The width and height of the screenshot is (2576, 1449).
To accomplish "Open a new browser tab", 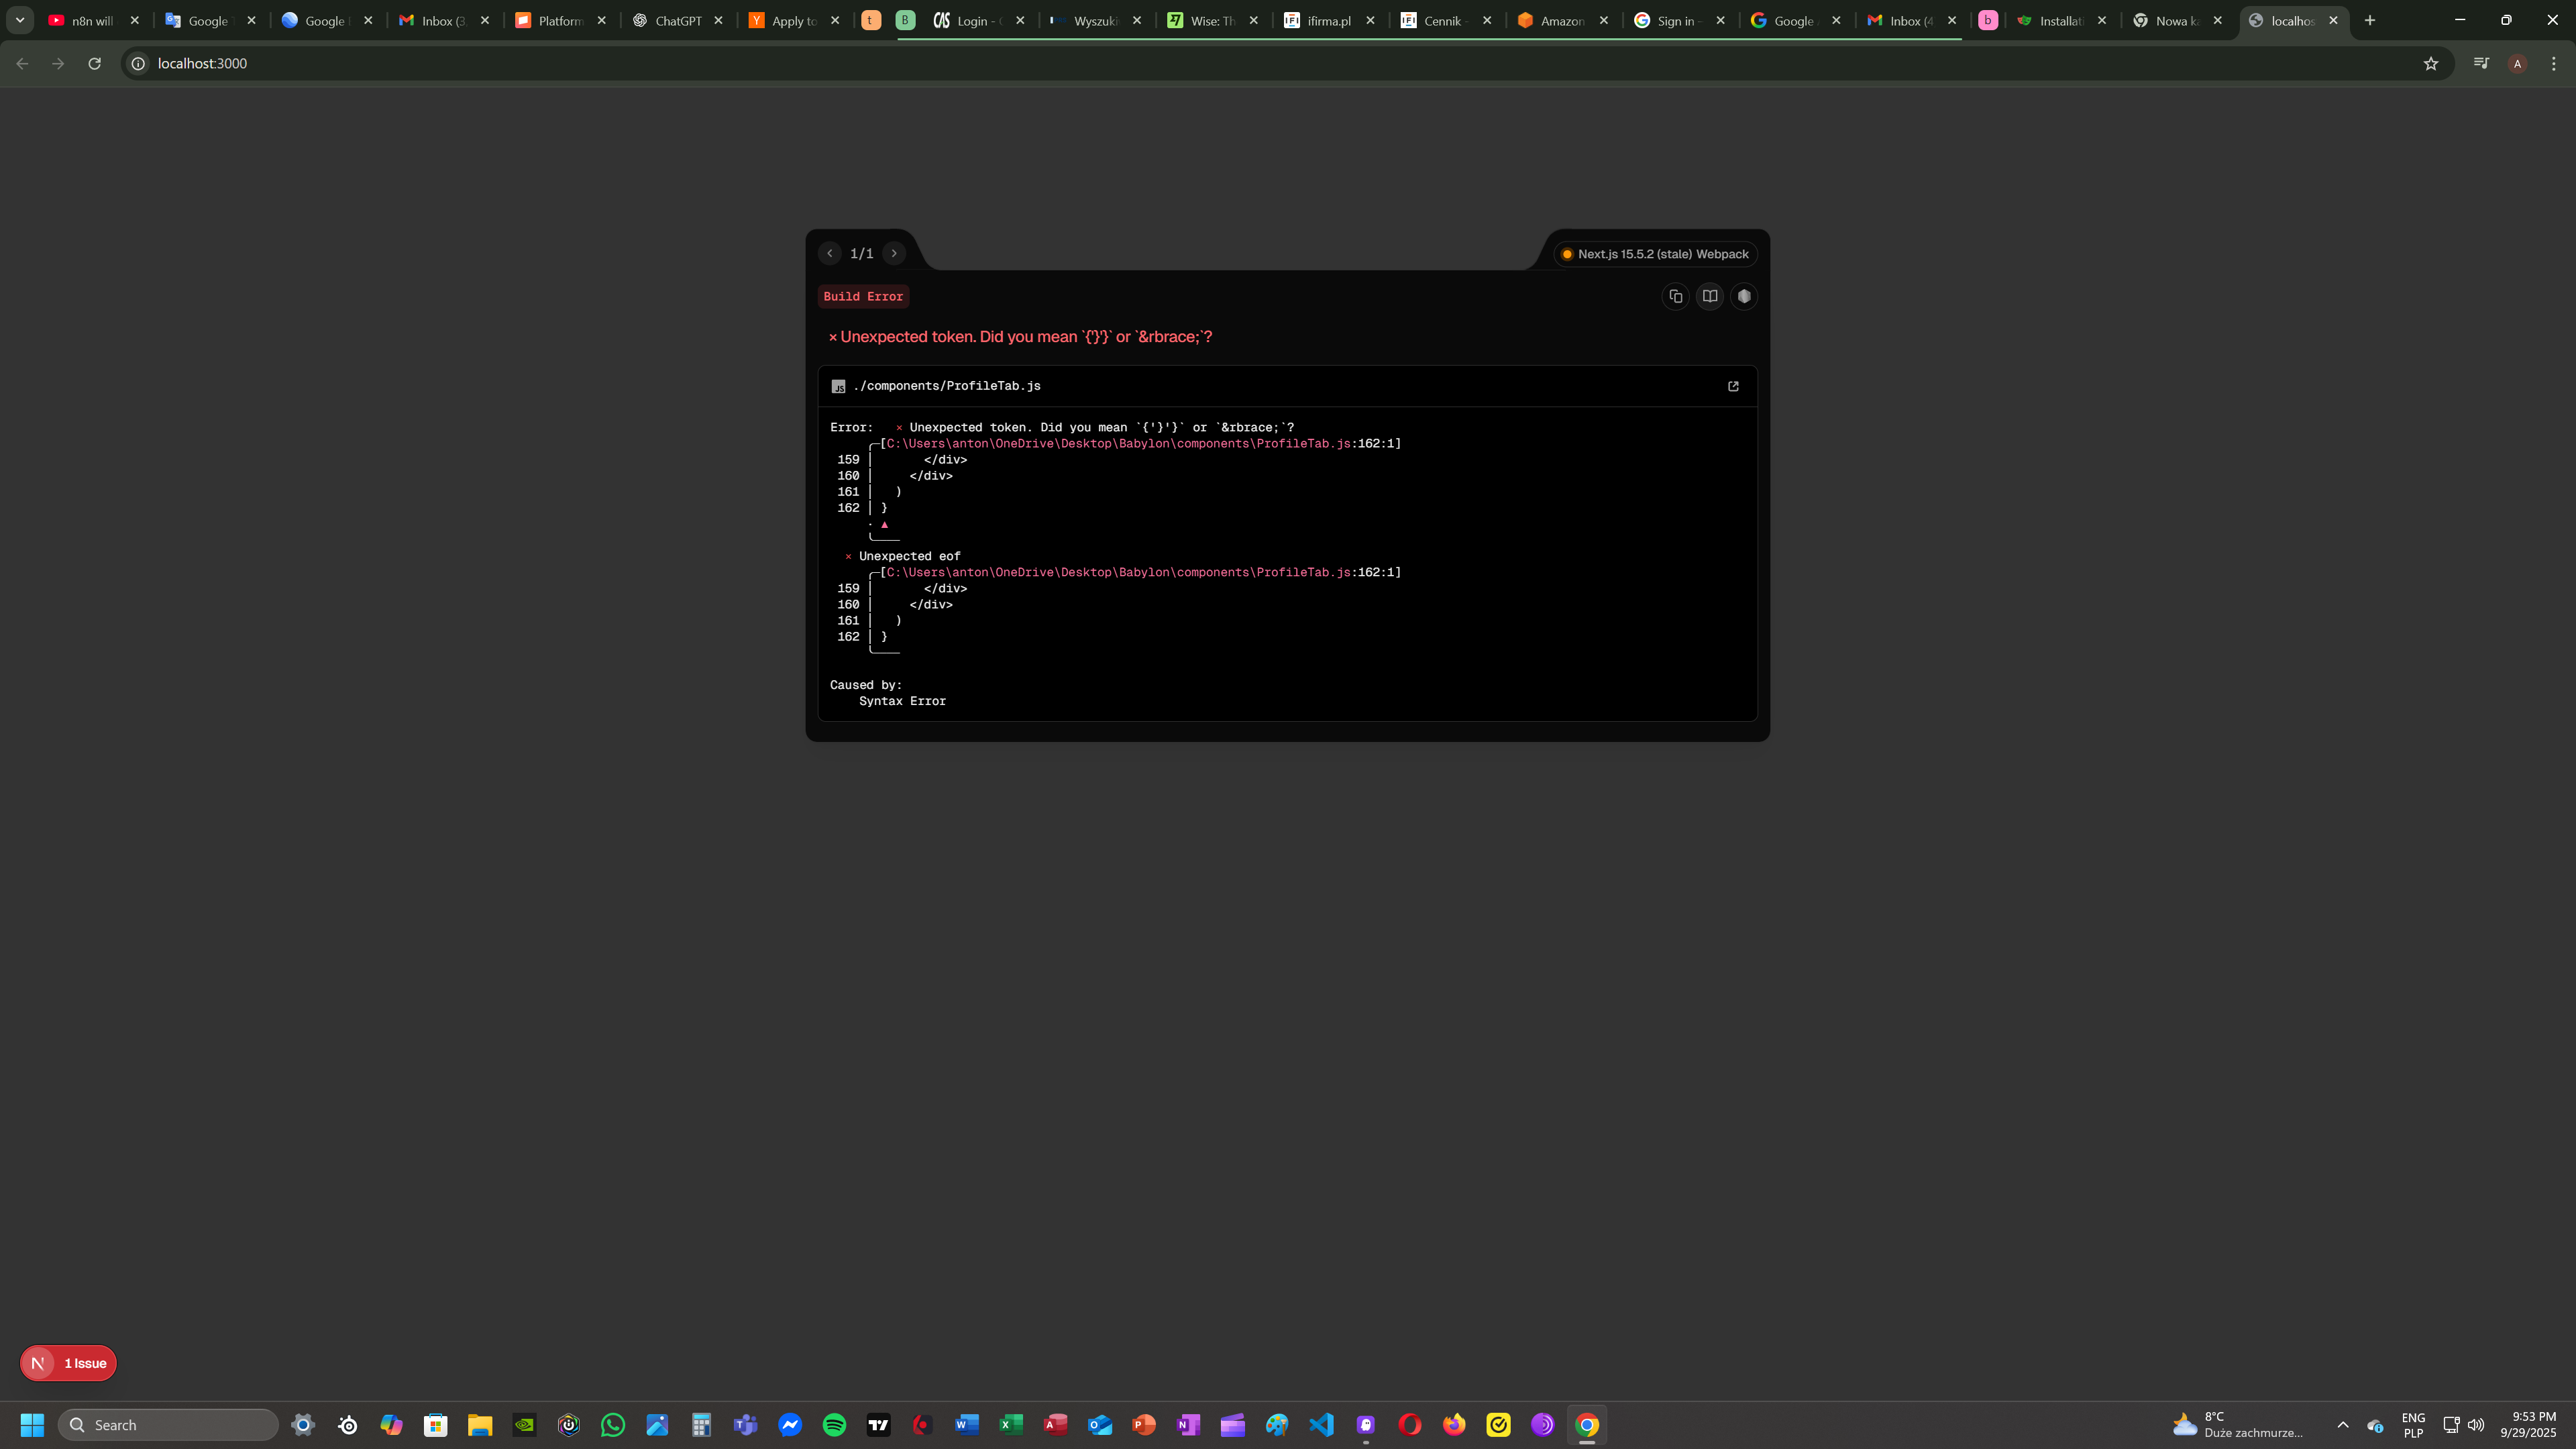I will point(2369,20).
